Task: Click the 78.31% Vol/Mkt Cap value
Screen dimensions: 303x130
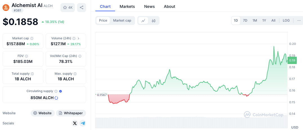Action: pyautogui.click(x=66, y=61)
